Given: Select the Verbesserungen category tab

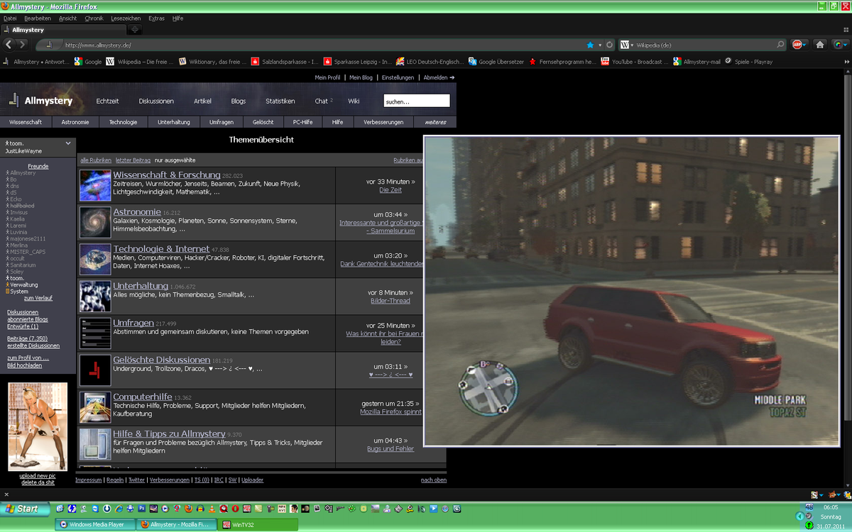Looking at the screenshot, I should [383, 122].
